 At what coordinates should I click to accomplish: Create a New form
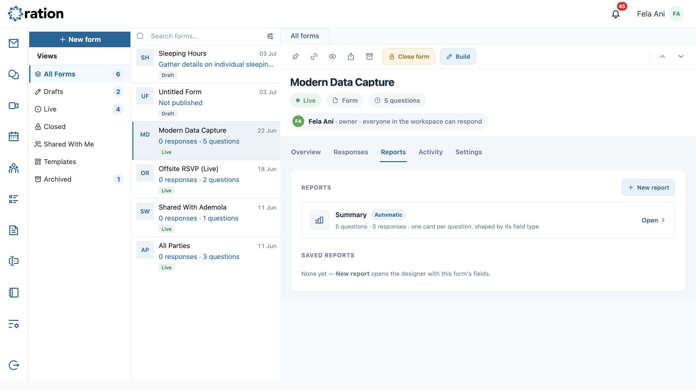(80, 39)
